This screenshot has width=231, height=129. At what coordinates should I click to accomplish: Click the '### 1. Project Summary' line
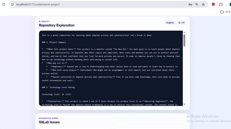point(54,42)
